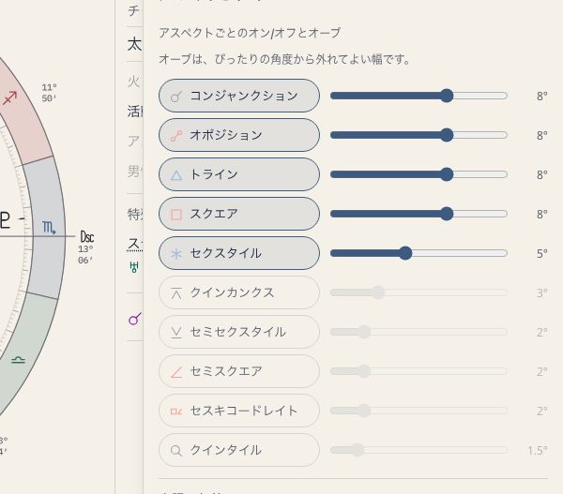Toggle the コンジャンクション aspect off
Screen dimensions: 563x494
tap(239, 96)
